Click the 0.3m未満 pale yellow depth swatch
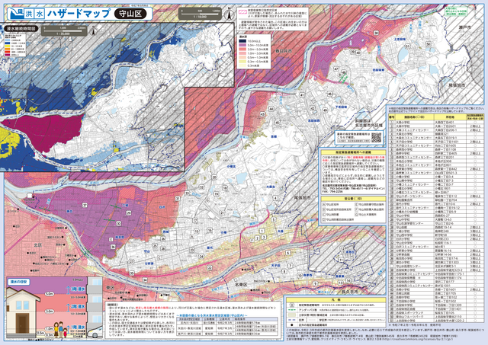488x345 pixels. point(242,66)
